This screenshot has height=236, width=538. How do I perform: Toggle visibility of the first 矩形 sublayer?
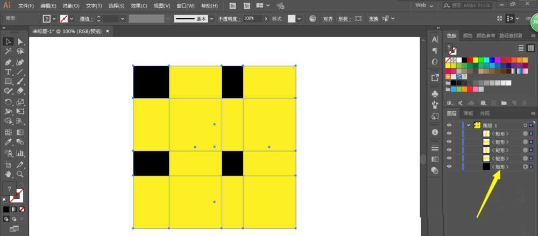(449, 133)
